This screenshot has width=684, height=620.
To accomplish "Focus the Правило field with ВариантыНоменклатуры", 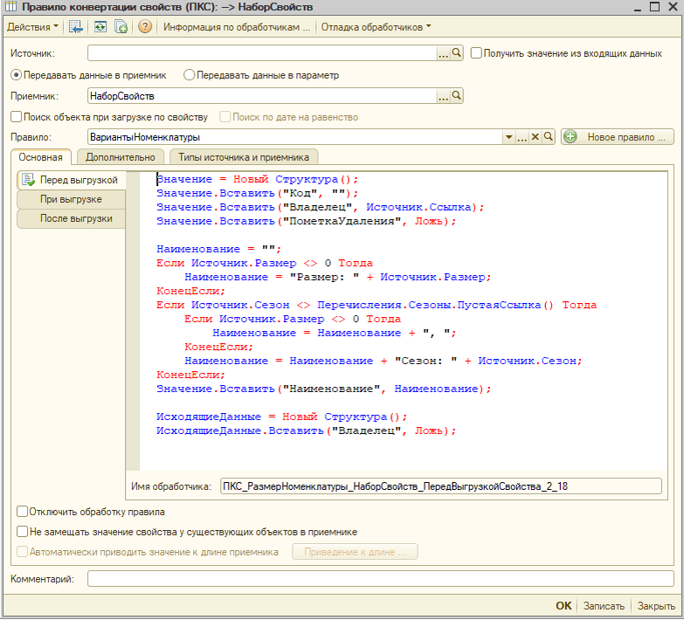I will click(x=295, y=137).
